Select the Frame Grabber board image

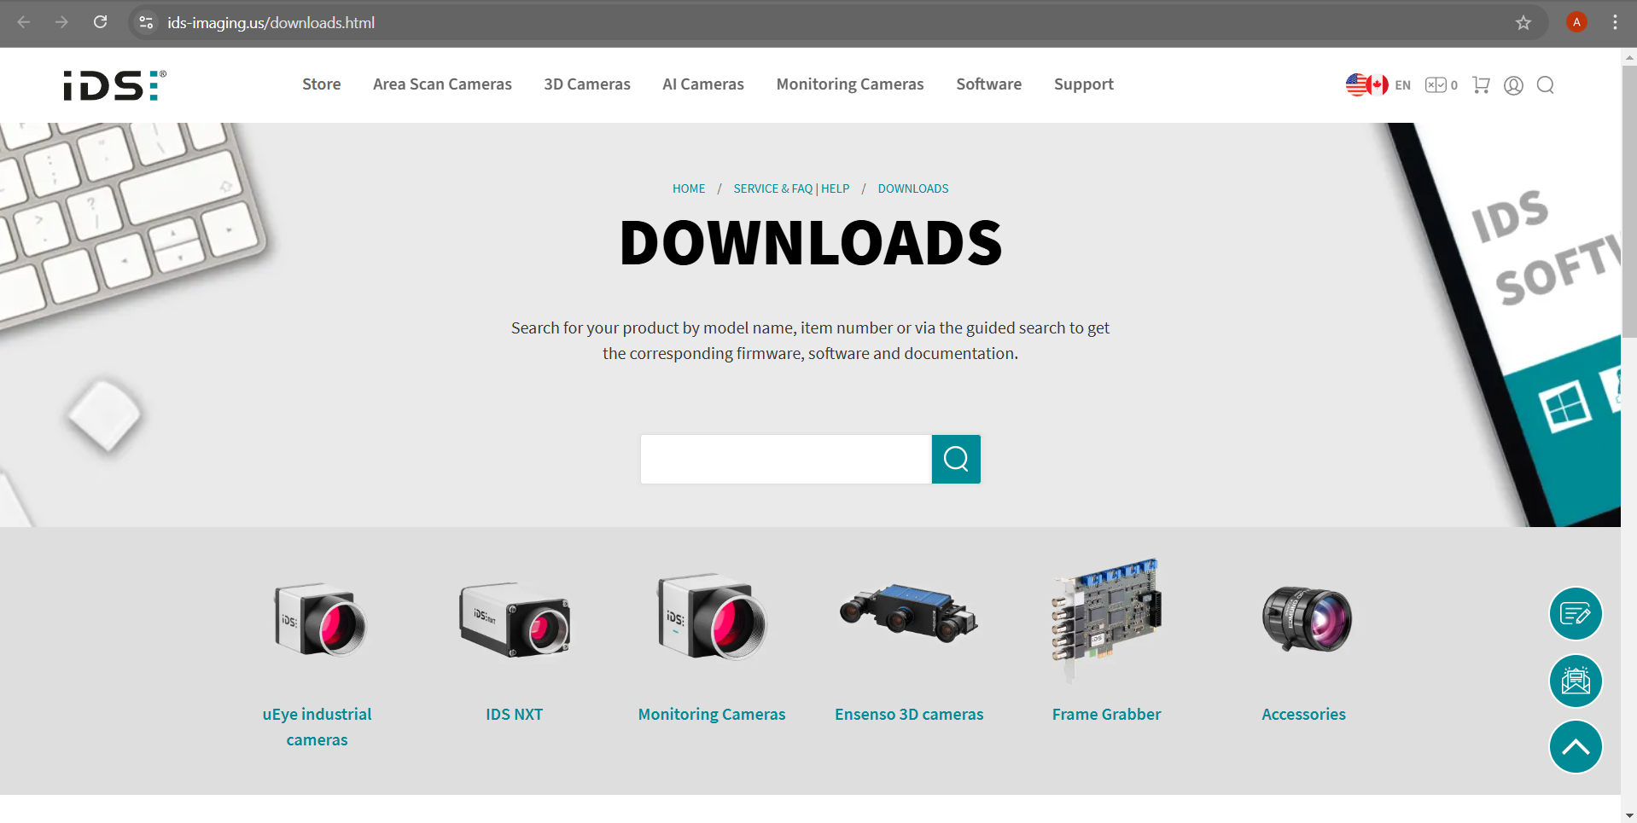tap(1106, 620)
